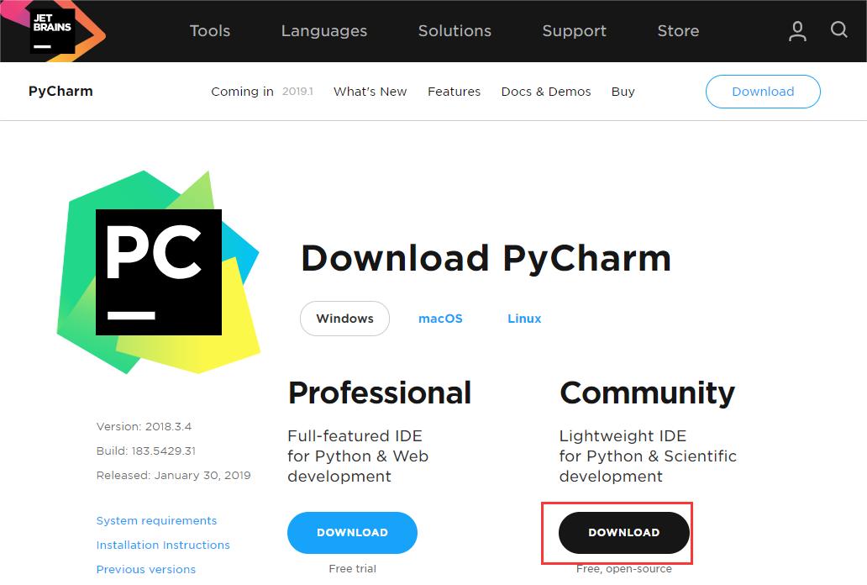Open the search magnifier icon
This screenshot has height=585, width=867.
[838, 29]
